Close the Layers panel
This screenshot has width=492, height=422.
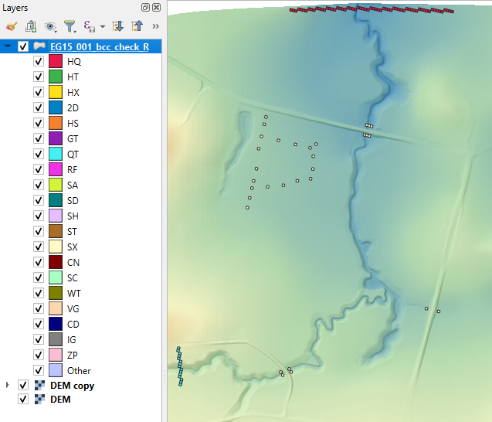[156, 7]
